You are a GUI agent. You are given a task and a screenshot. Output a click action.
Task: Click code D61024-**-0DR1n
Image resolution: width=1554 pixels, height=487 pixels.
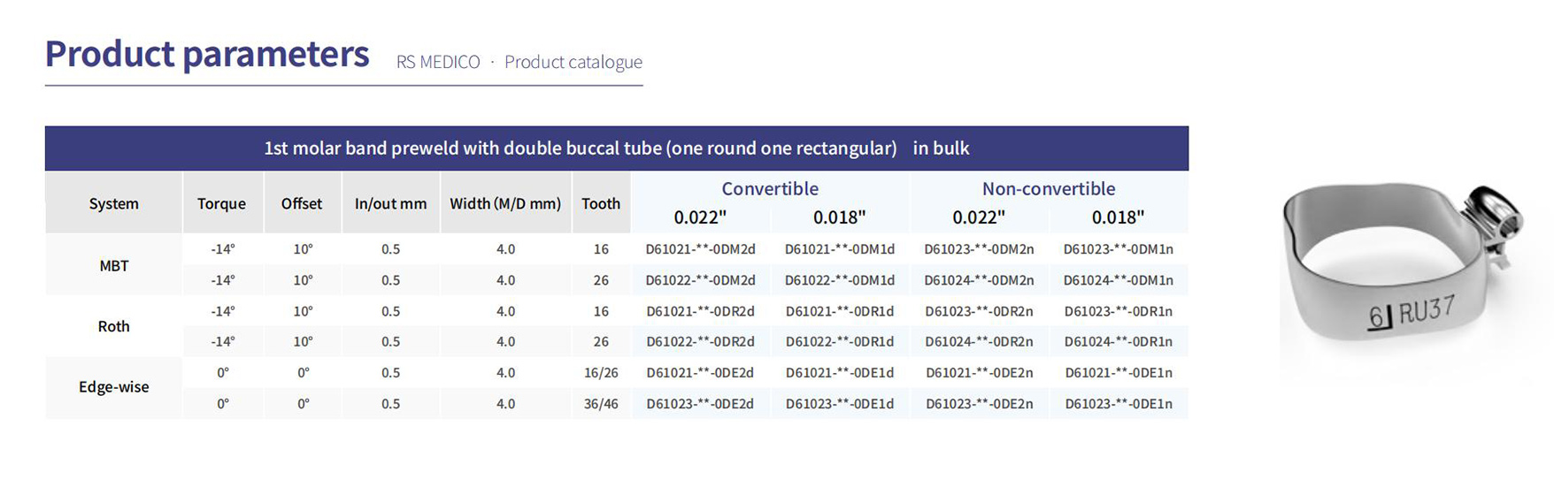tap(1118, 341)
